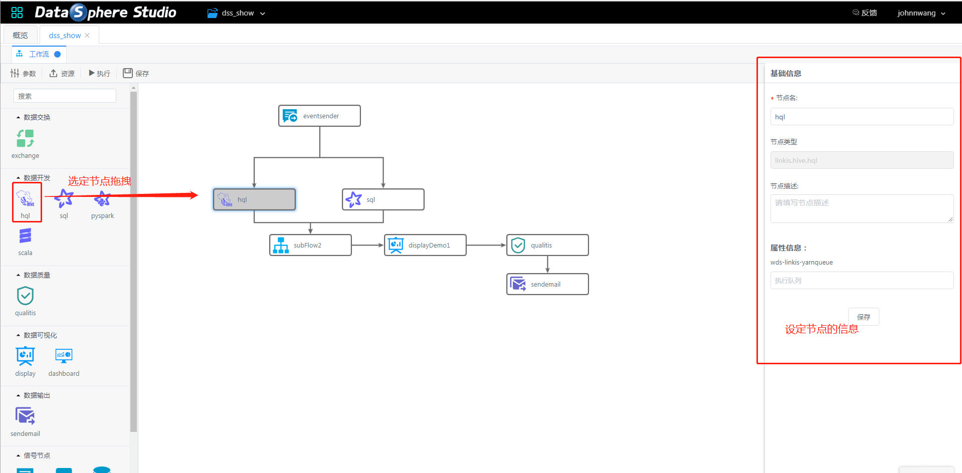
Task: Collapse the 数据可视化 category
Action: (x=19, y=335)
